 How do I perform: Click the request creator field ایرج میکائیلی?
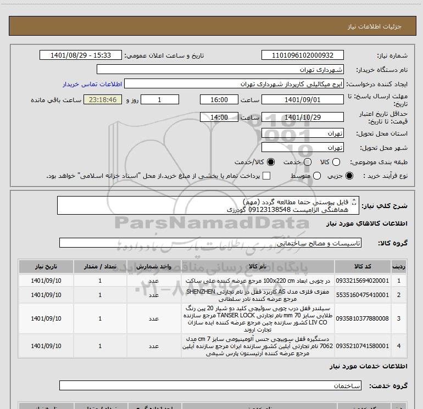234,84
